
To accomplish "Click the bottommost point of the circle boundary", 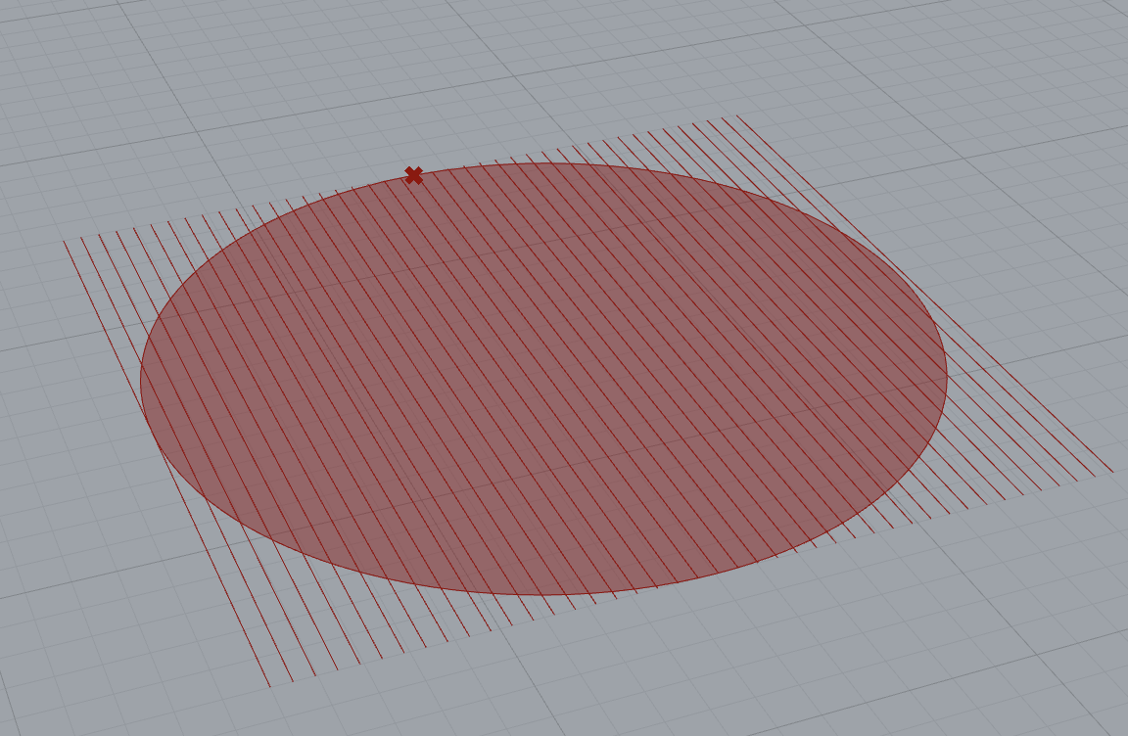I will click(543, 595).
